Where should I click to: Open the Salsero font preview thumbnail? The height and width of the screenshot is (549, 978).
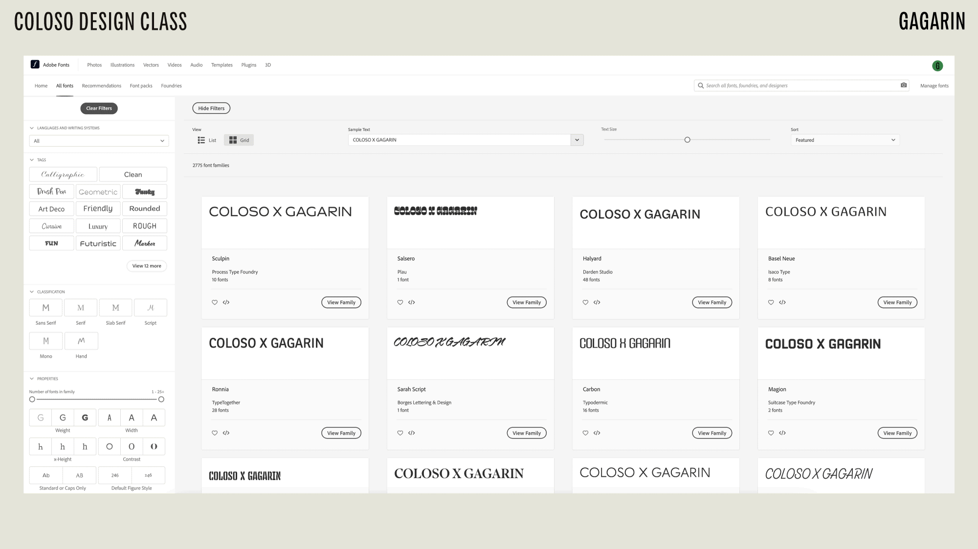(x=470, y=223)
